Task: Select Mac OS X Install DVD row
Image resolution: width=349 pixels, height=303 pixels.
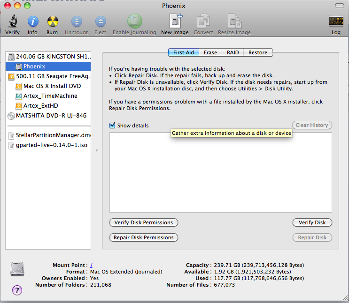Action: coord(48,86)
